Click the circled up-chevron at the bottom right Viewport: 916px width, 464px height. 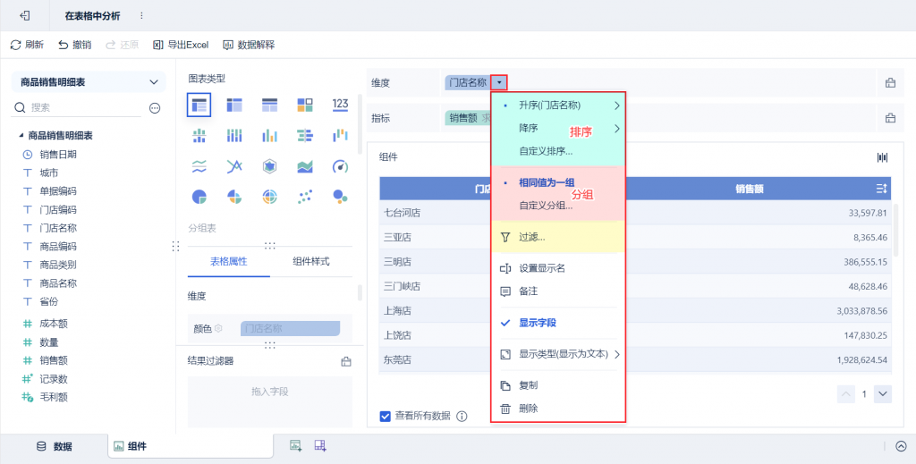pos(902,446)
